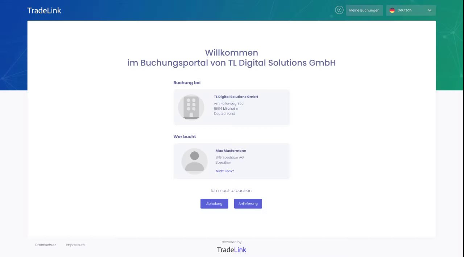Click the 'EFG Spedition AG' text

pyautogui.click(x=230, y=157)
